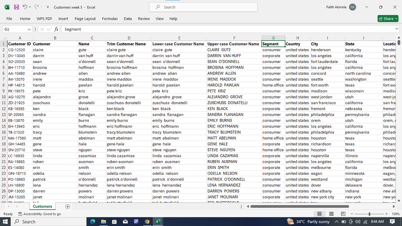Click the volume speaker tray icon
402x226 pixels.
(x=357, y=222)
